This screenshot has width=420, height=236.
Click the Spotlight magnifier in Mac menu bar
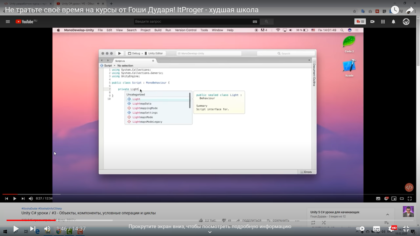[342, 30]
